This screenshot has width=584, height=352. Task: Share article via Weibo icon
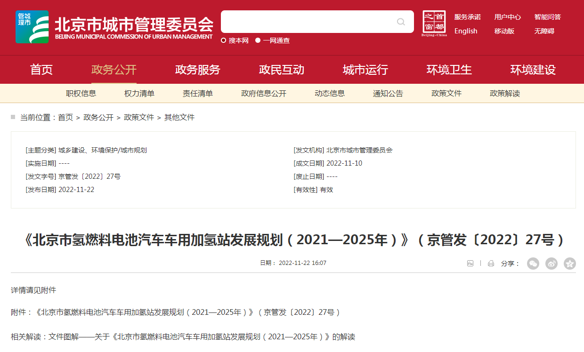click(552, 264)
